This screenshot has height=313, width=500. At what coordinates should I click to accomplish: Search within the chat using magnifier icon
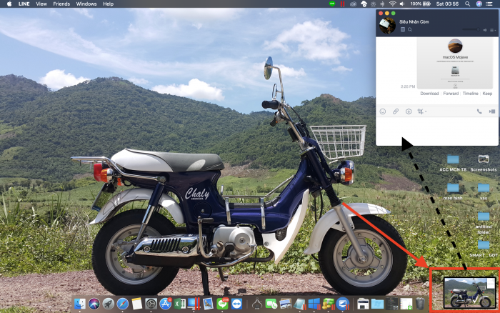[410, 29]
